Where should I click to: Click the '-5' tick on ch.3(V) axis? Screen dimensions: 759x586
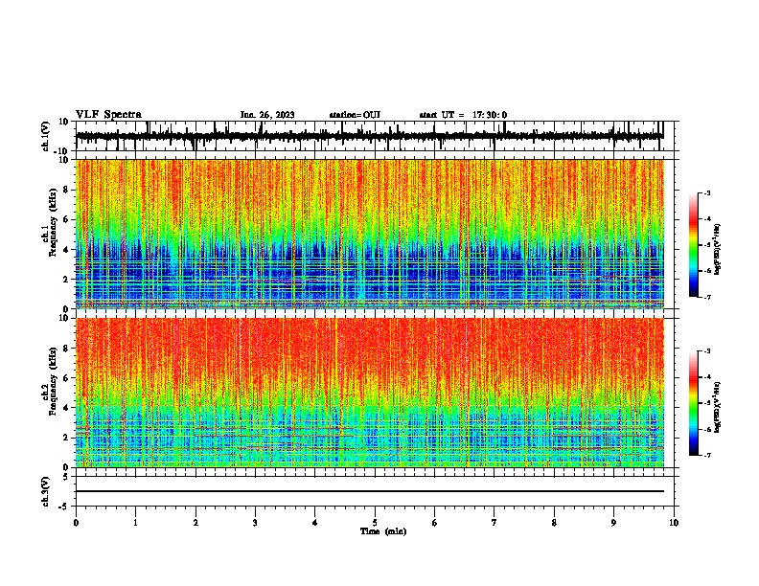[x=65, y=507]
